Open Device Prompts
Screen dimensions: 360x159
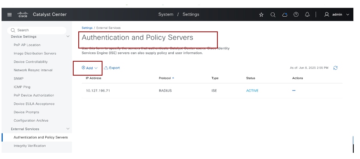[x=26, y=112]
